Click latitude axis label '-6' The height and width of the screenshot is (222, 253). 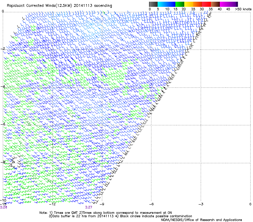tap(3, 124)
